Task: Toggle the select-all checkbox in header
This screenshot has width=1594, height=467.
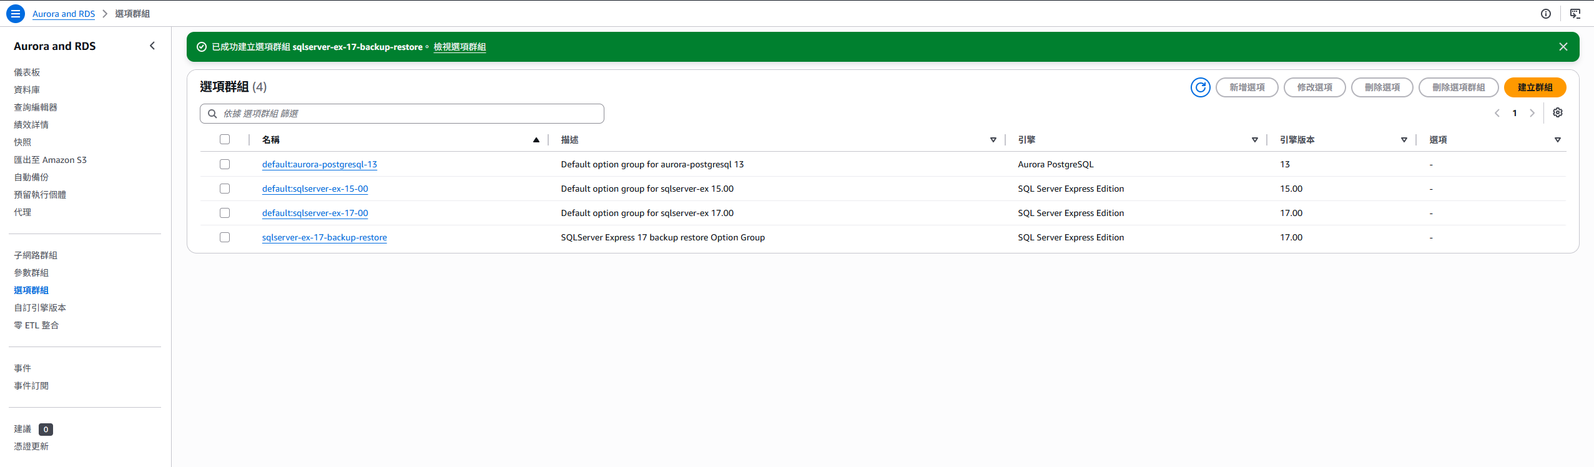Action: [225, 139]
